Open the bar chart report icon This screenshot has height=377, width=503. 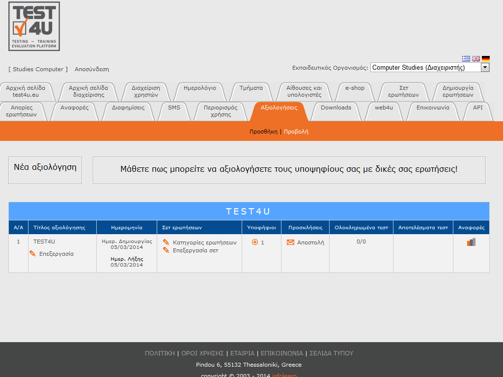click(x=471, y=242)
